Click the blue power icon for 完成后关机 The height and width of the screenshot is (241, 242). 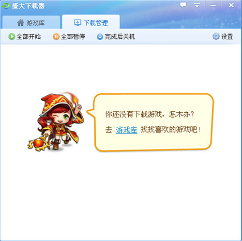pyautogui.click(x=100, y=37)
